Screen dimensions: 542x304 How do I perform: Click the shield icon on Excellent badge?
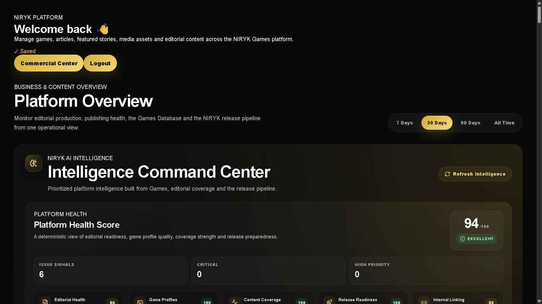(x=462, y=239)
